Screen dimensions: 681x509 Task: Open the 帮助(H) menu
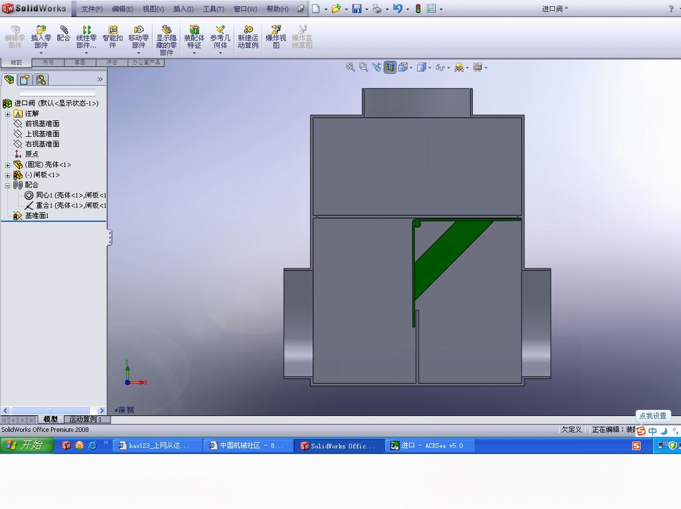(277, 9)
